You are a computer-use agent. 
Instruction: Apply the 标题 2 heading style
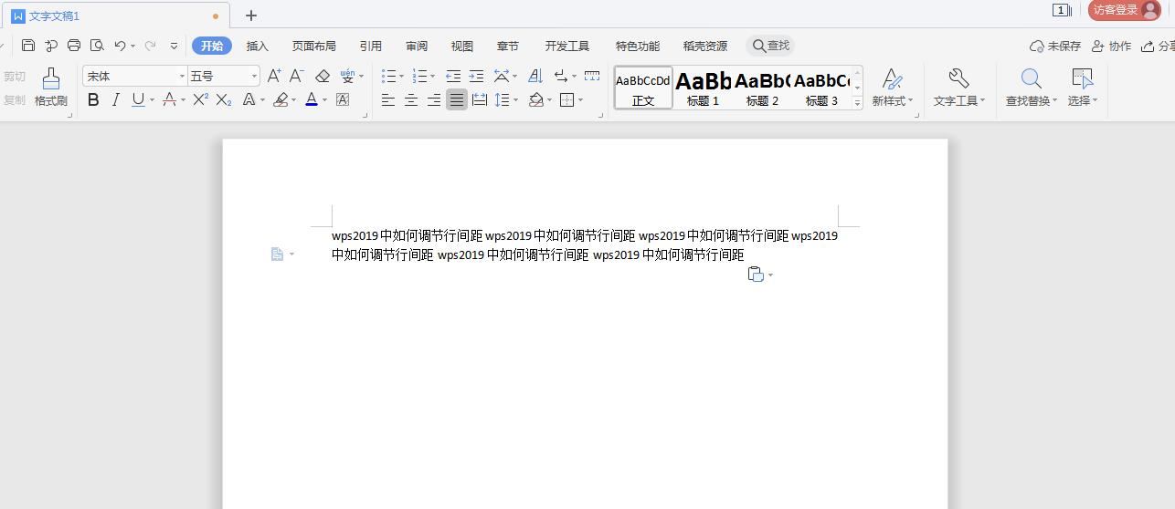(762, 88)
